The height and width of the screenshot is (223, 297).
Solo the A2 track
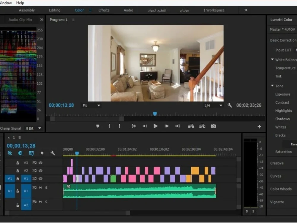46,202
